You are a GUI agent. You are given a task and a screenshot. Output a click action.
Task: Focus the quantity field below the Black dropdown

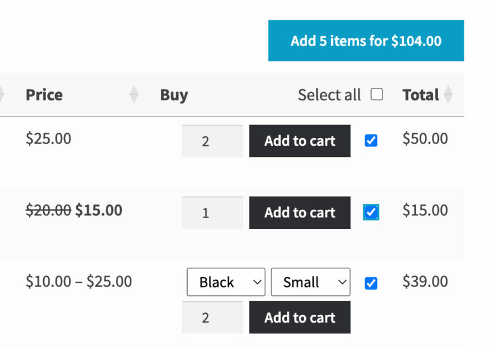point(212,317)
